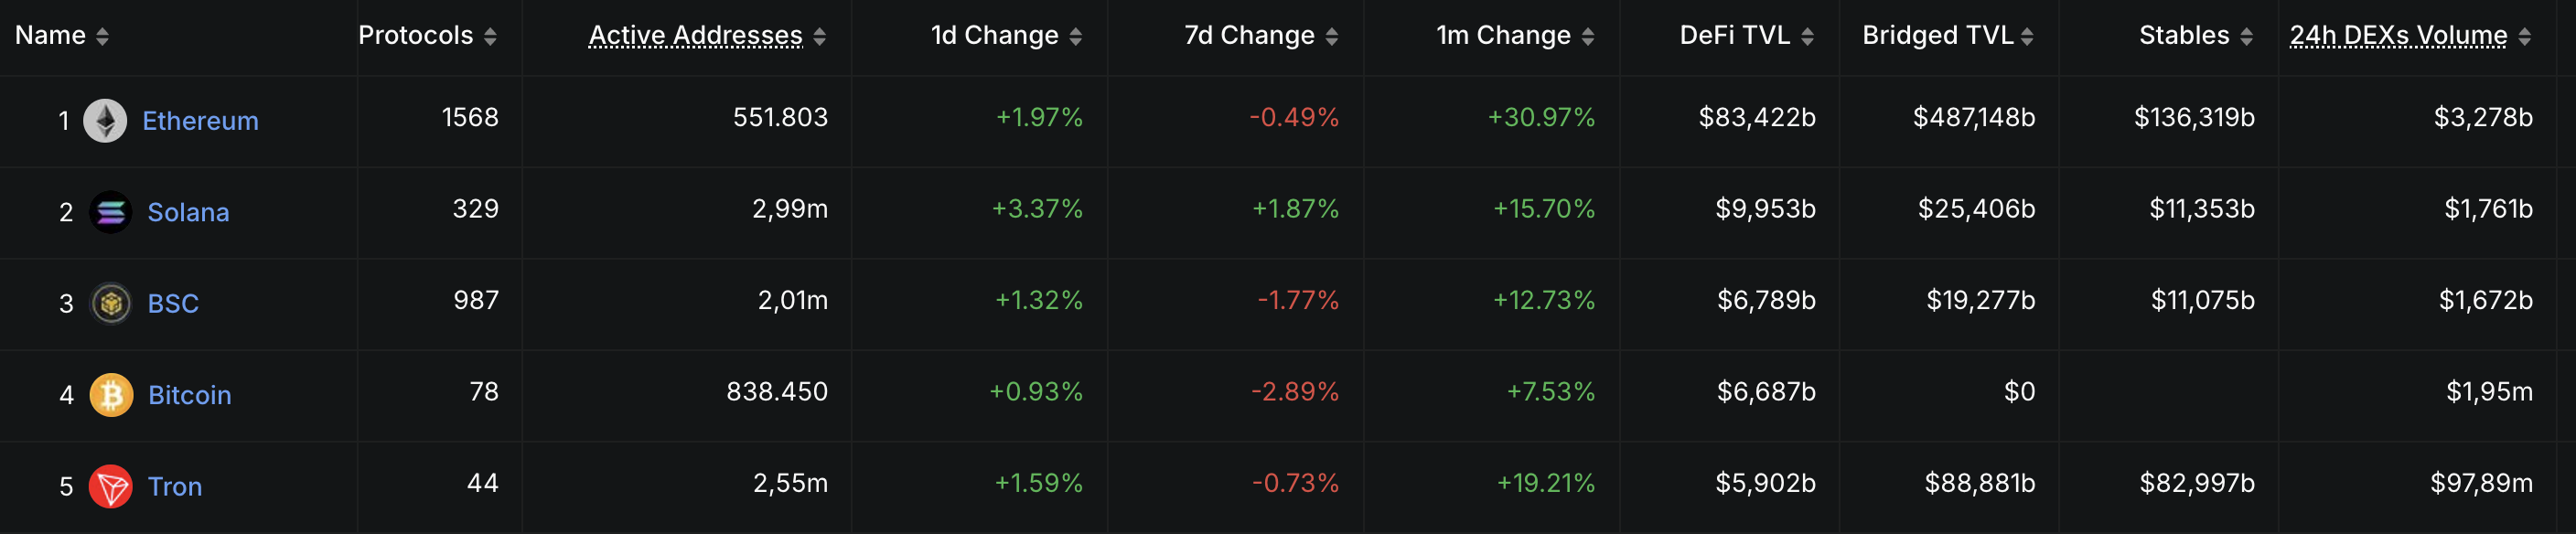This screenshot has width=2576, height=534.
Task: Click the Tron logo icon
Action: (x=111, y=487)
